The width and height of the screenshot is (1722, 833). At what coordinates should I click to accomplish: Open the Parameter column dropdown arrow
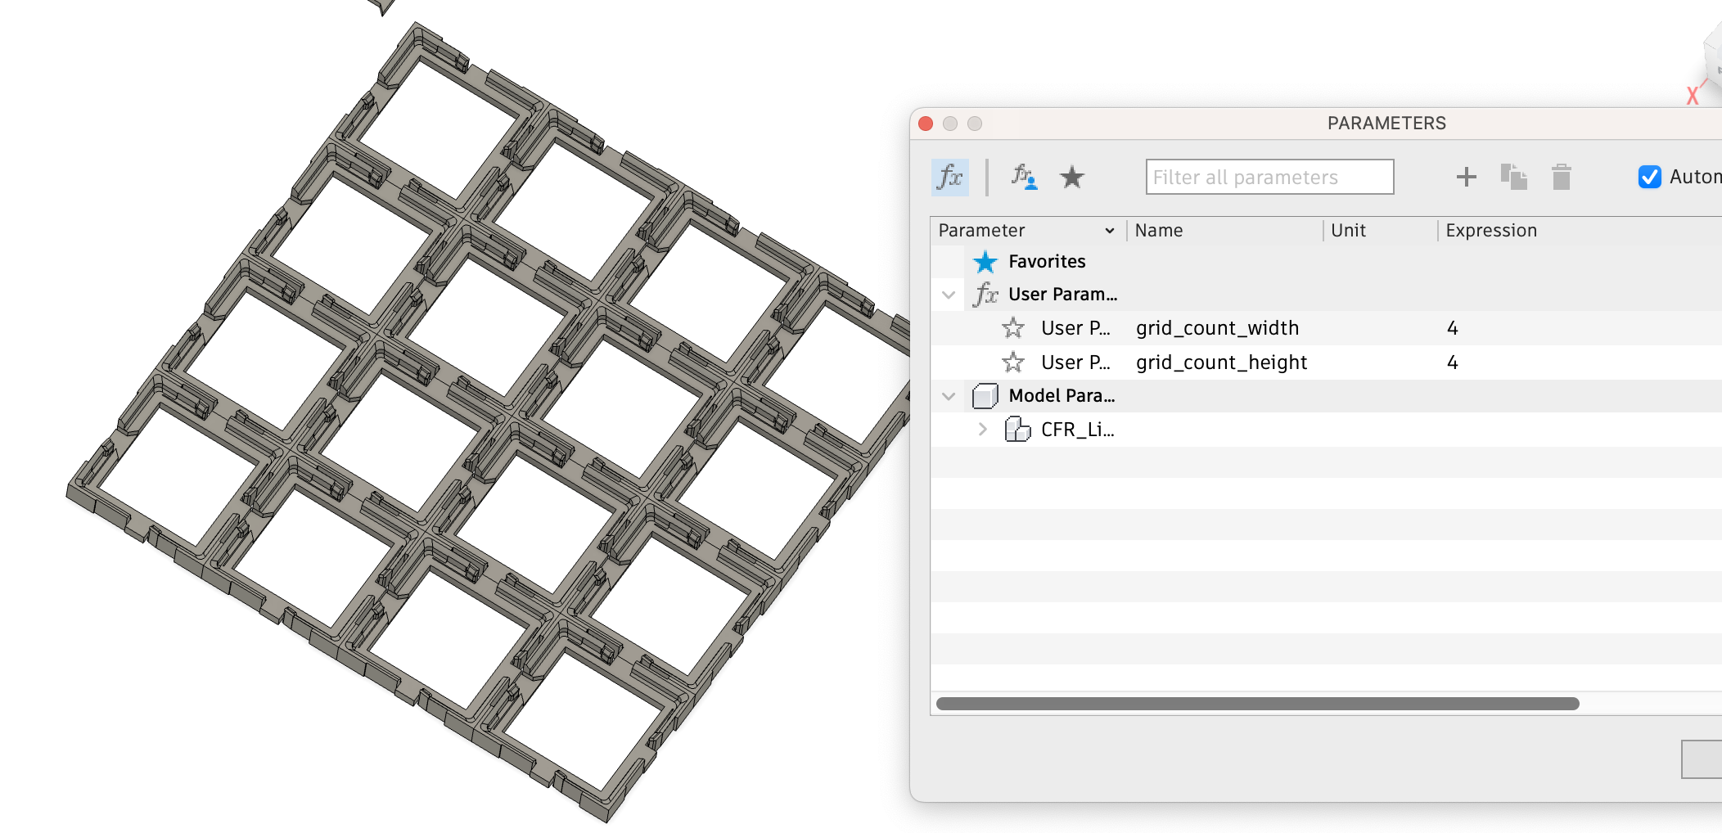(1110, 231)
